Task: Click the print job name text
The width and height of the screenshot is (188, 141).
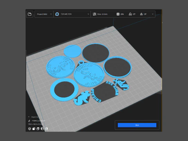Action: point(38,121)
